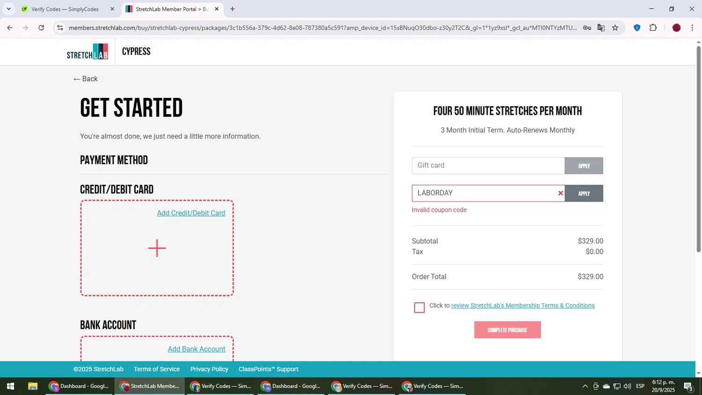Screen dimensions: 702x395
Task: Open the network icon in system tray
Action: pos(617,386)
